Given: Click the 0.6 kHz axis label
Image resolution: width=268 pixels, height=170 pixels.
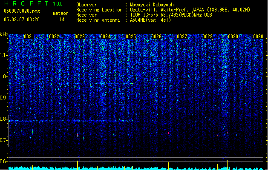Looking at the screenshot, I should coord(4,161).
